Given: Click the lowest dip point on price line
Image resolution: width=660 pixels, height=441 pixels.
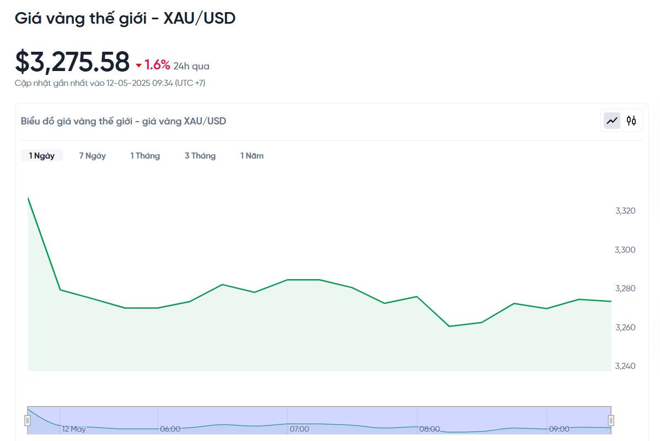Looking at the screenshot, I should click(x=449, y=326).
